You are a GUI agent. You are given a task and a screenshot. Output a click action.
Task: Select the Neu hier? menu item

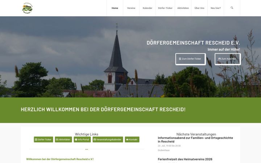click(x=216, y=8)
